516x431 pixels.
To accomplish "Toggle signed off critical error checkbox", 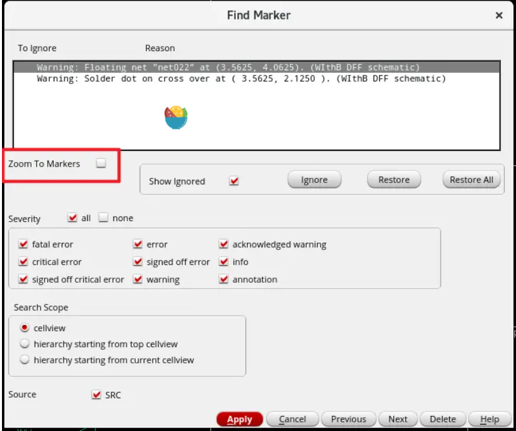I will (24, 279).
